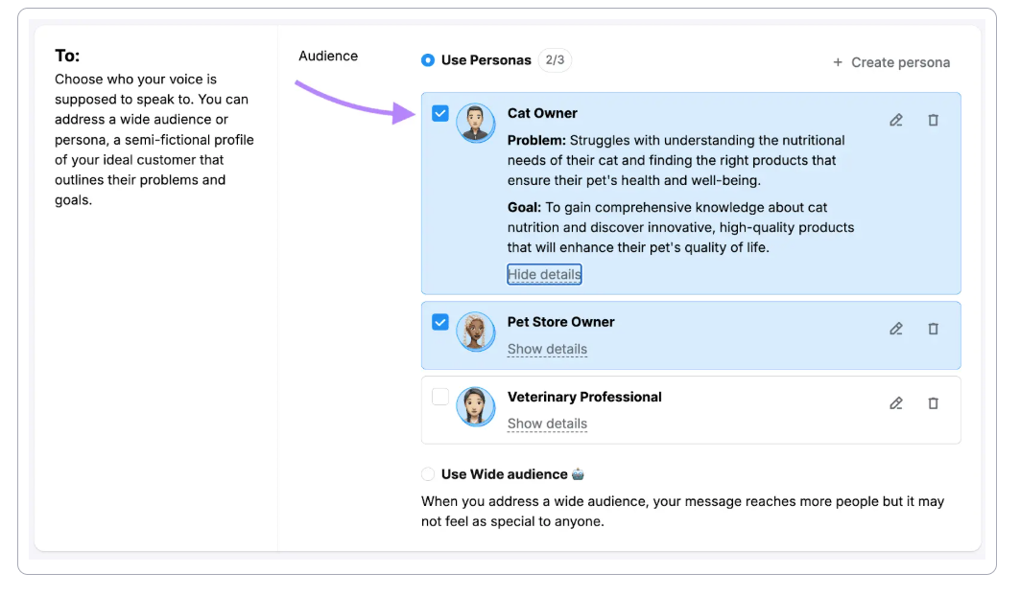
Task: Show details for Veterinary Professional
Action: coord(547,424)
